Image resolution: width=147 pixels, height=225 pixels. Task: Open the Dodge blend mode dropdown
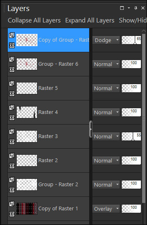106,40
